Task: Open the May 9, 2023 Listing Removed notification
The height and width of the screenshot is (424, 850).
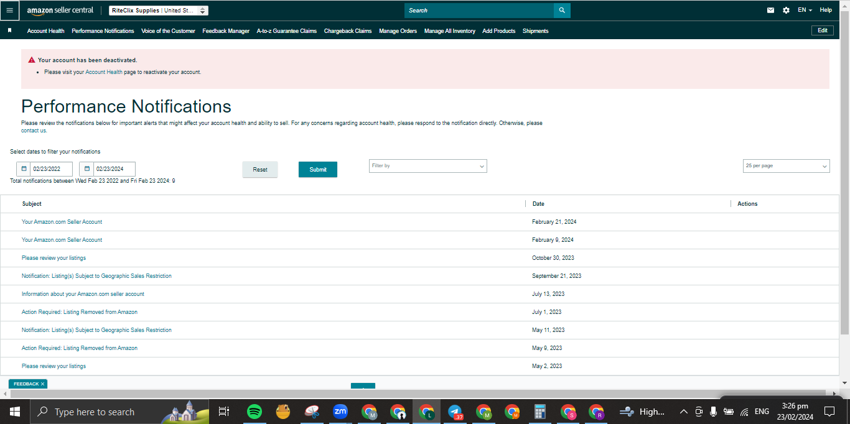Action: point(80,348)
